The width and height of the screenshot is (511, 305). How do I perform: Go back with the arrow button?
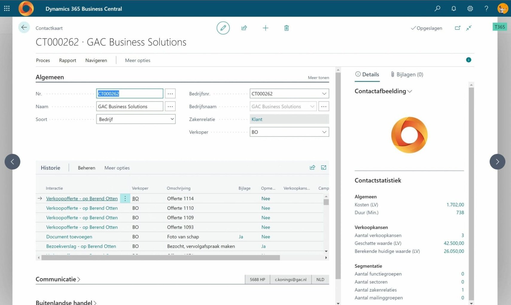pyautogui.click(x=24, y=27)
